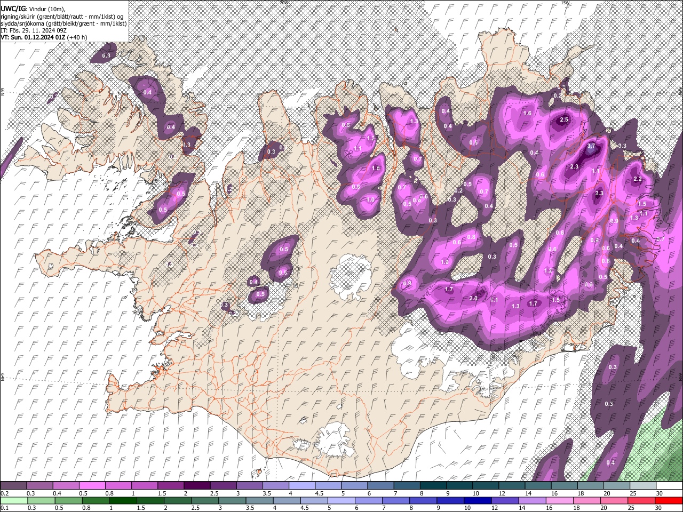
Task: Select the "rigning/skúrir" description line
Action: [x=62, y=17]
